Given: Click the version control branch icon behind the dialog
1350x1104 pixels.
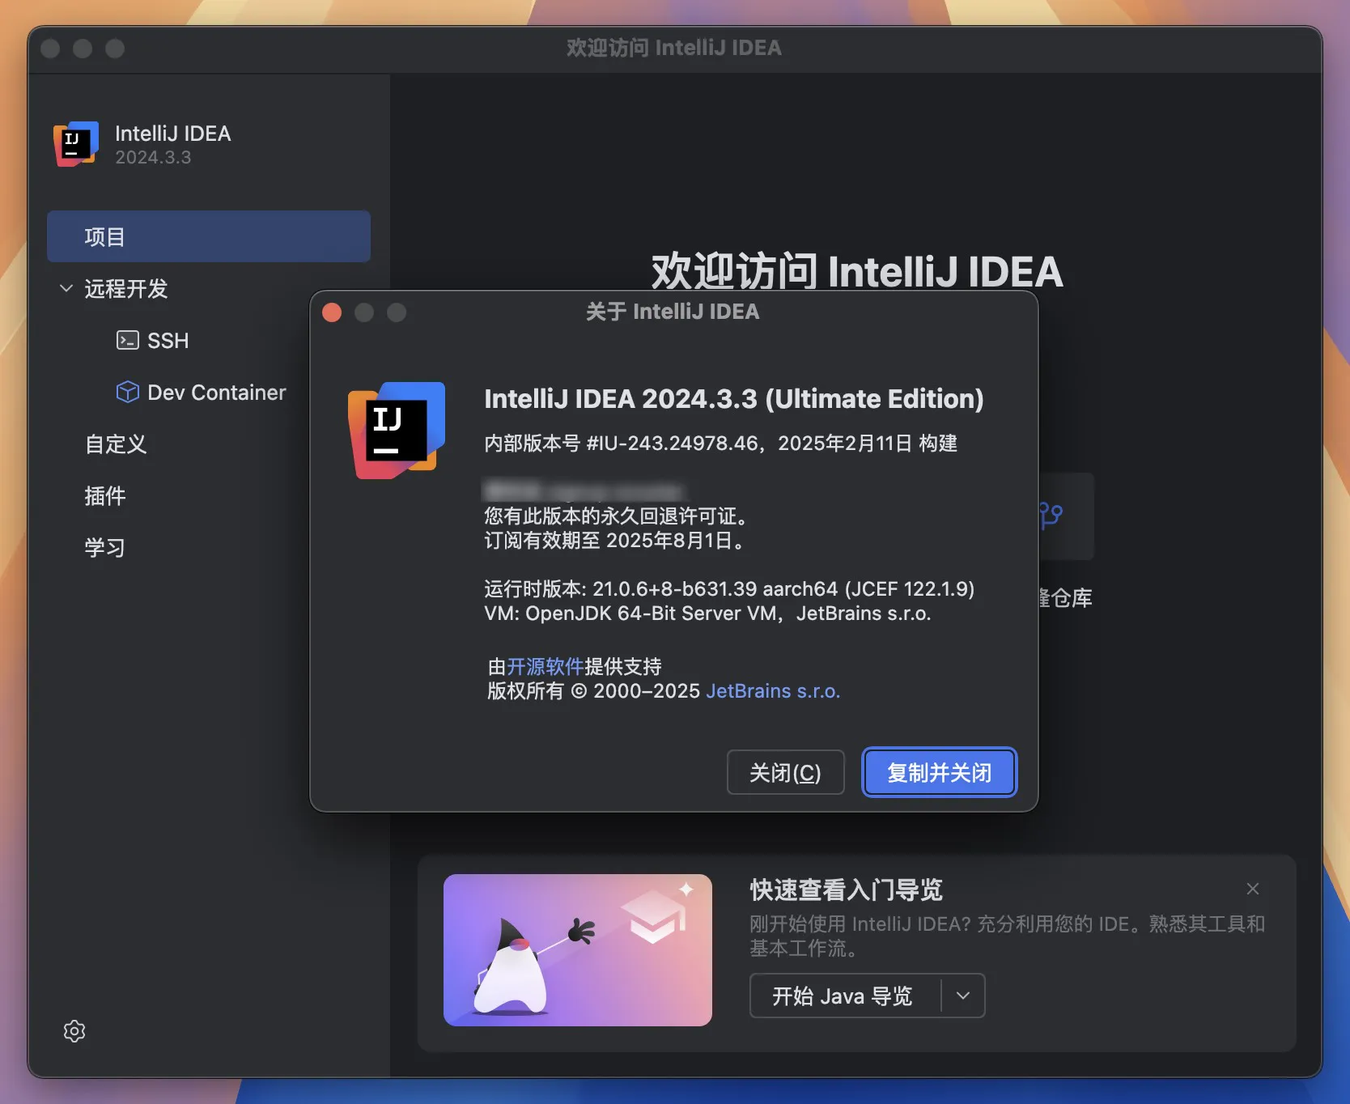Looking at the screenshot, I should [x=1051, y=515].
